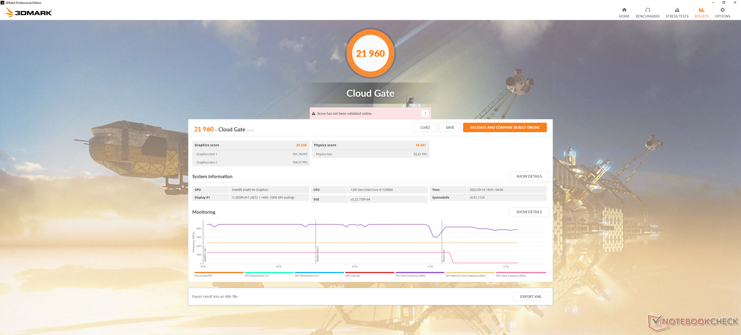Show details for Monitoring

coord(529,212)
